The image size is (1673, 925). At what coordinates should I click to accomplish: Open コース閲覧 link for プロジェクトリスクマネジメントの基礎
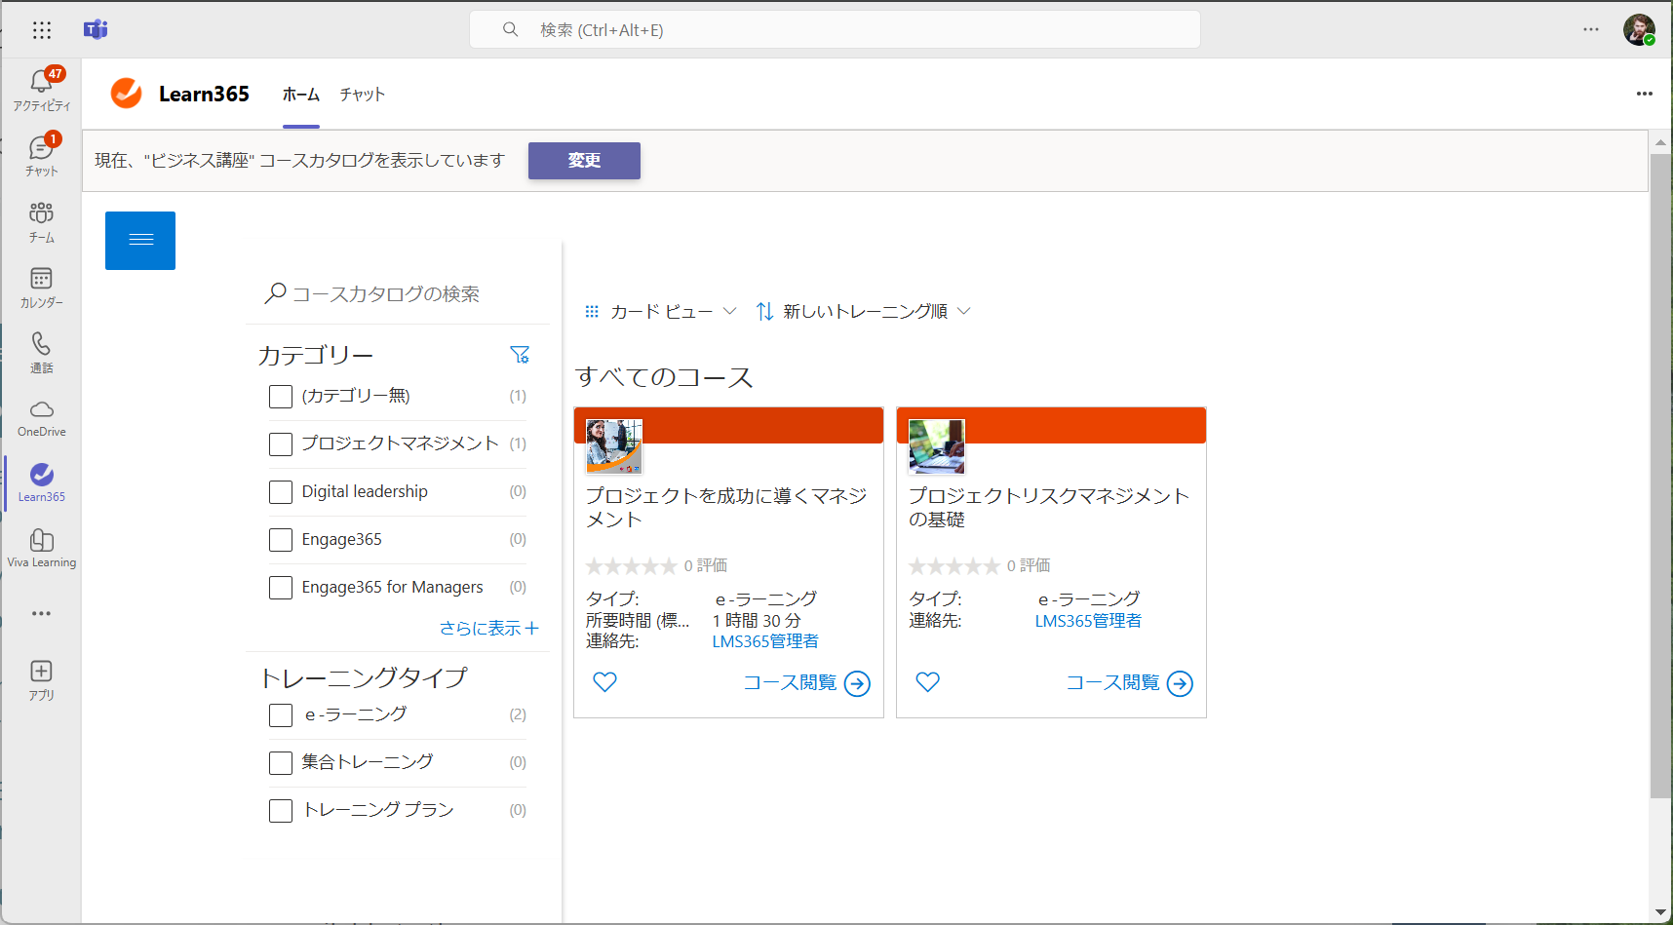click(x=1112, y=683)
